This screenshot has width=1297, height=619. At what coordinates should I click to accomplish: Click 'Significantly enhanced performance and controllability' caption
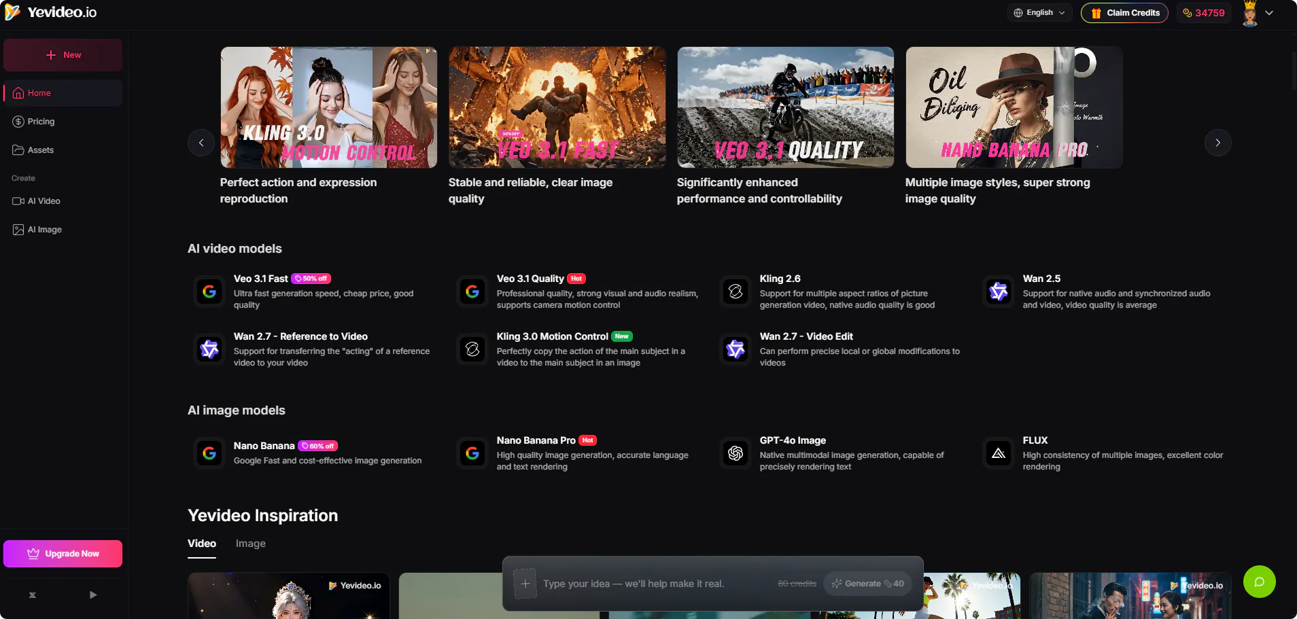[759, 191]
